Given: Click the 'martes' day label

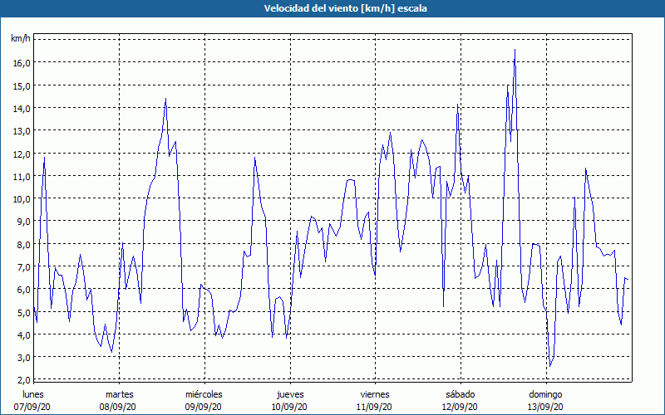Looking at the screenshot, I should pos(119,394).
